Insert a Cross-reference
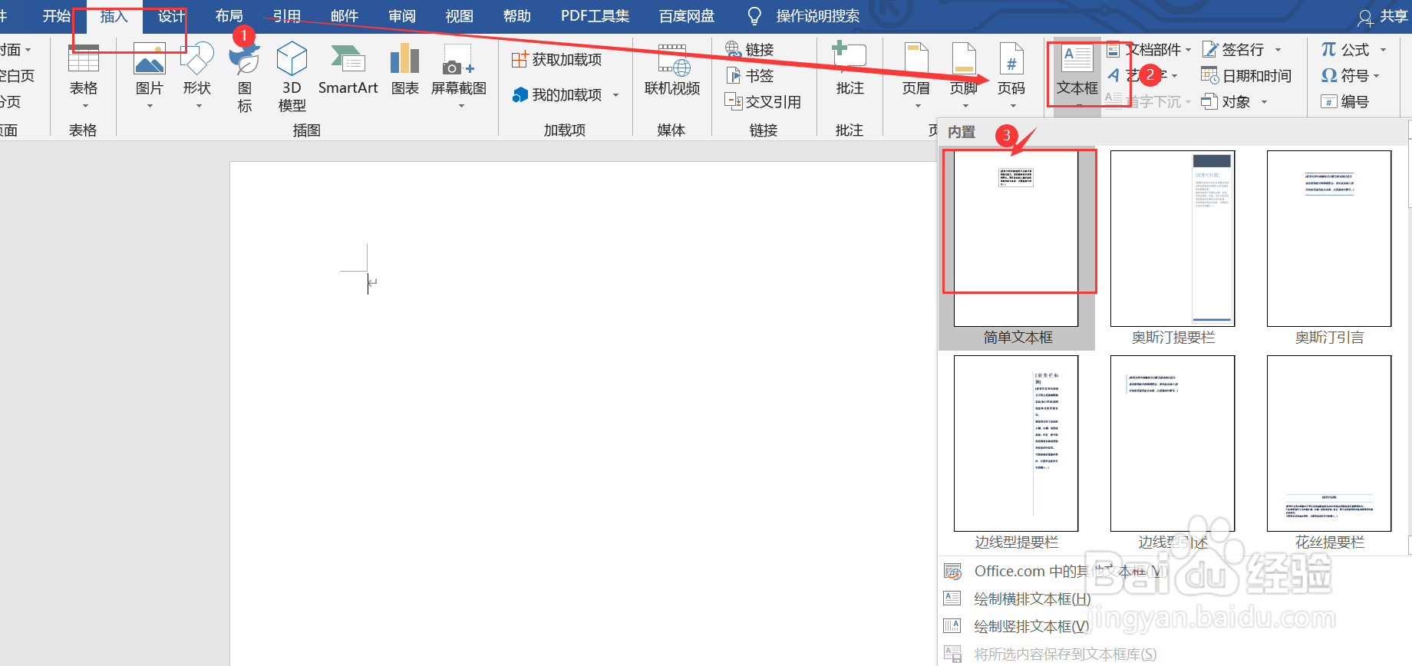 click(x=763, y=101)
